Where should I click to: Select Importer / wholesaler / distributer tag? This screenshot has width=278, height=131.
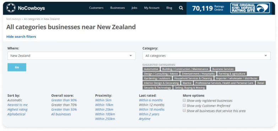(237, 78)
